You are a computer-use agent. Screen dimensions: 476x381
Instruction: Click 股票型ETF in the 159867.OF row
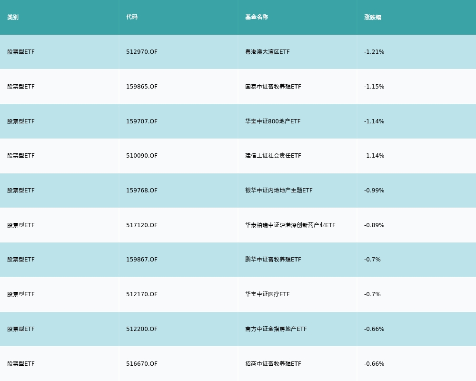point(21,260)
